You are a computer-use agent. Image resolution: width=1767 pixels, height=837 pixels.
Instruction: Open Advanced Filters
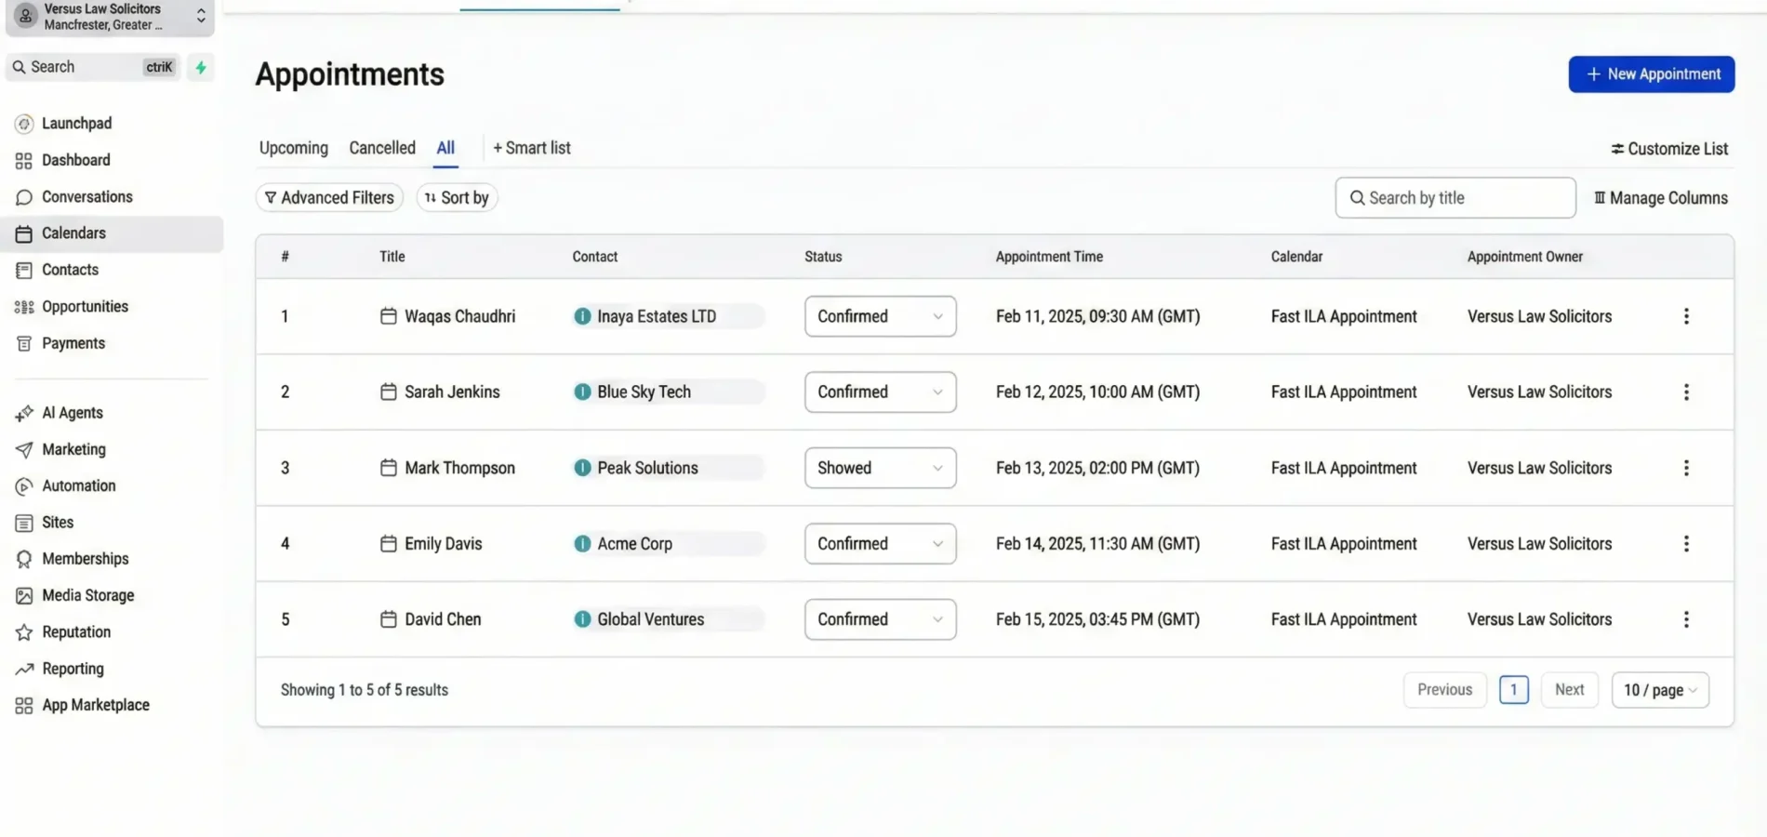(x=328, y=197)
